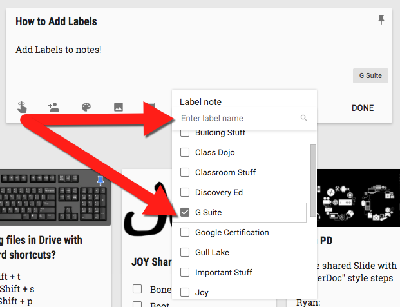The image size is (400, 307).
Task: Click the PD note title
Action: [x=326, y=241]
